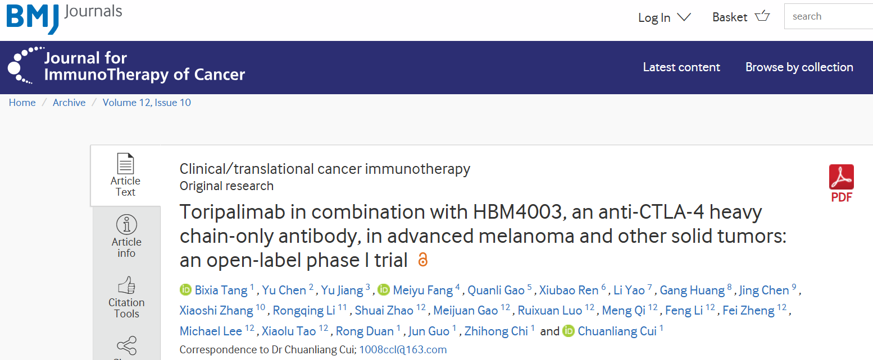Click Meiyu Fang's ORCID icon
Viewport: 873px width, 360px height.
tap(384, 290)
